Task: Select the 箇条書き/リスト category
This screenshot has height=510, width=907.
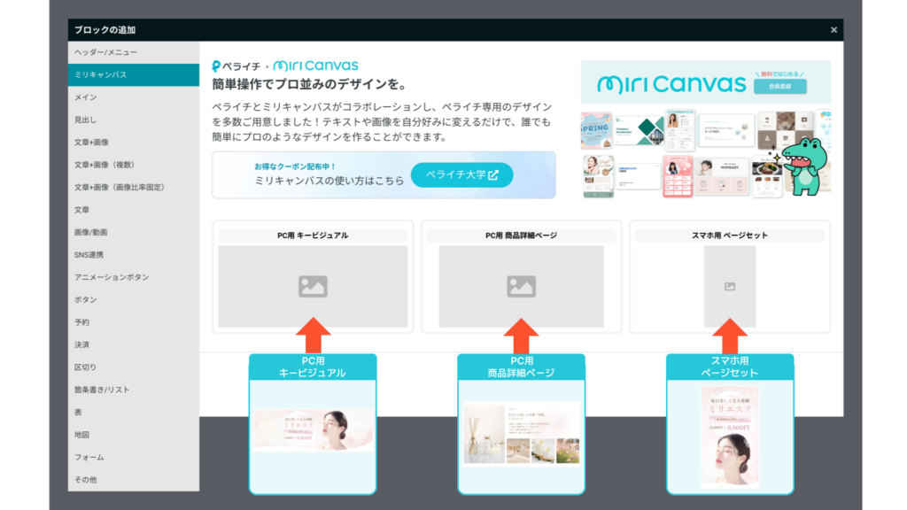Action: coord(134,390)
